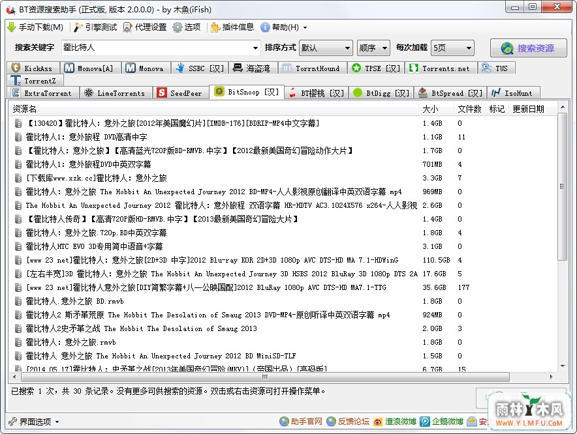The width and height of the screenshot is (577, 434).
Task: Open the 手动下载(M) menu
Action: (35, 27)
